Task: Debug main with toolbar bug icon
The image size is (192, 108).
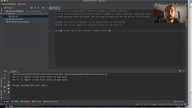Action: click(170, 4)
